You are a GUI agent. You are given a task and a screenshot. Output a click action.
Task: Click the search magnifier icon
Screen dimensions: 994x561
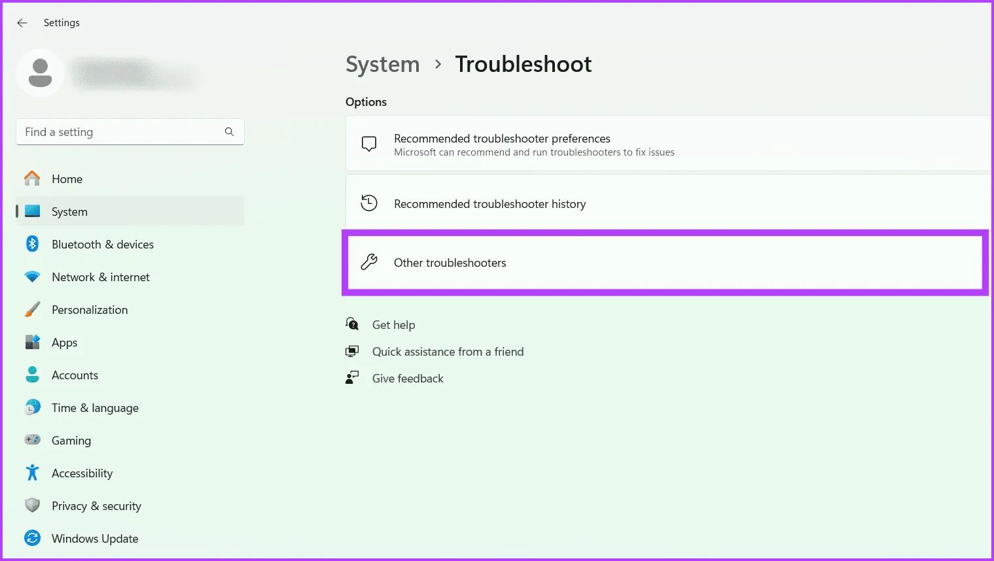pyautogui.click(x=229, y=131)
